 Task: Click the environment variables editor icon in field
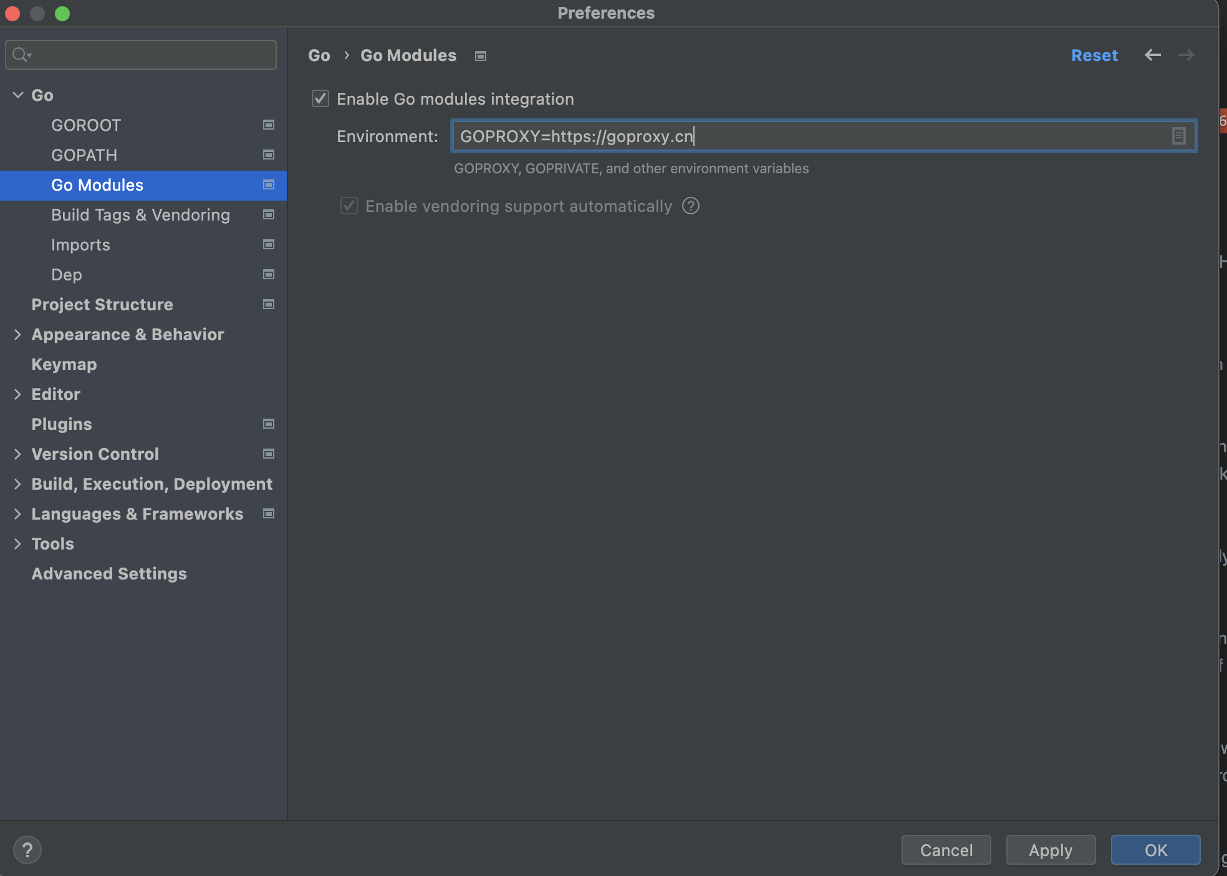(1178, 136)
